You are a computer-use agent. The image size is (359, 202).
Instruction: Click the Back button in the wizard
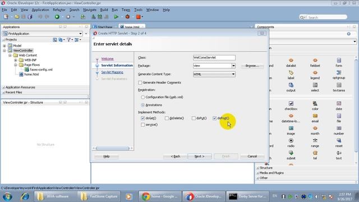coord(176,157)
